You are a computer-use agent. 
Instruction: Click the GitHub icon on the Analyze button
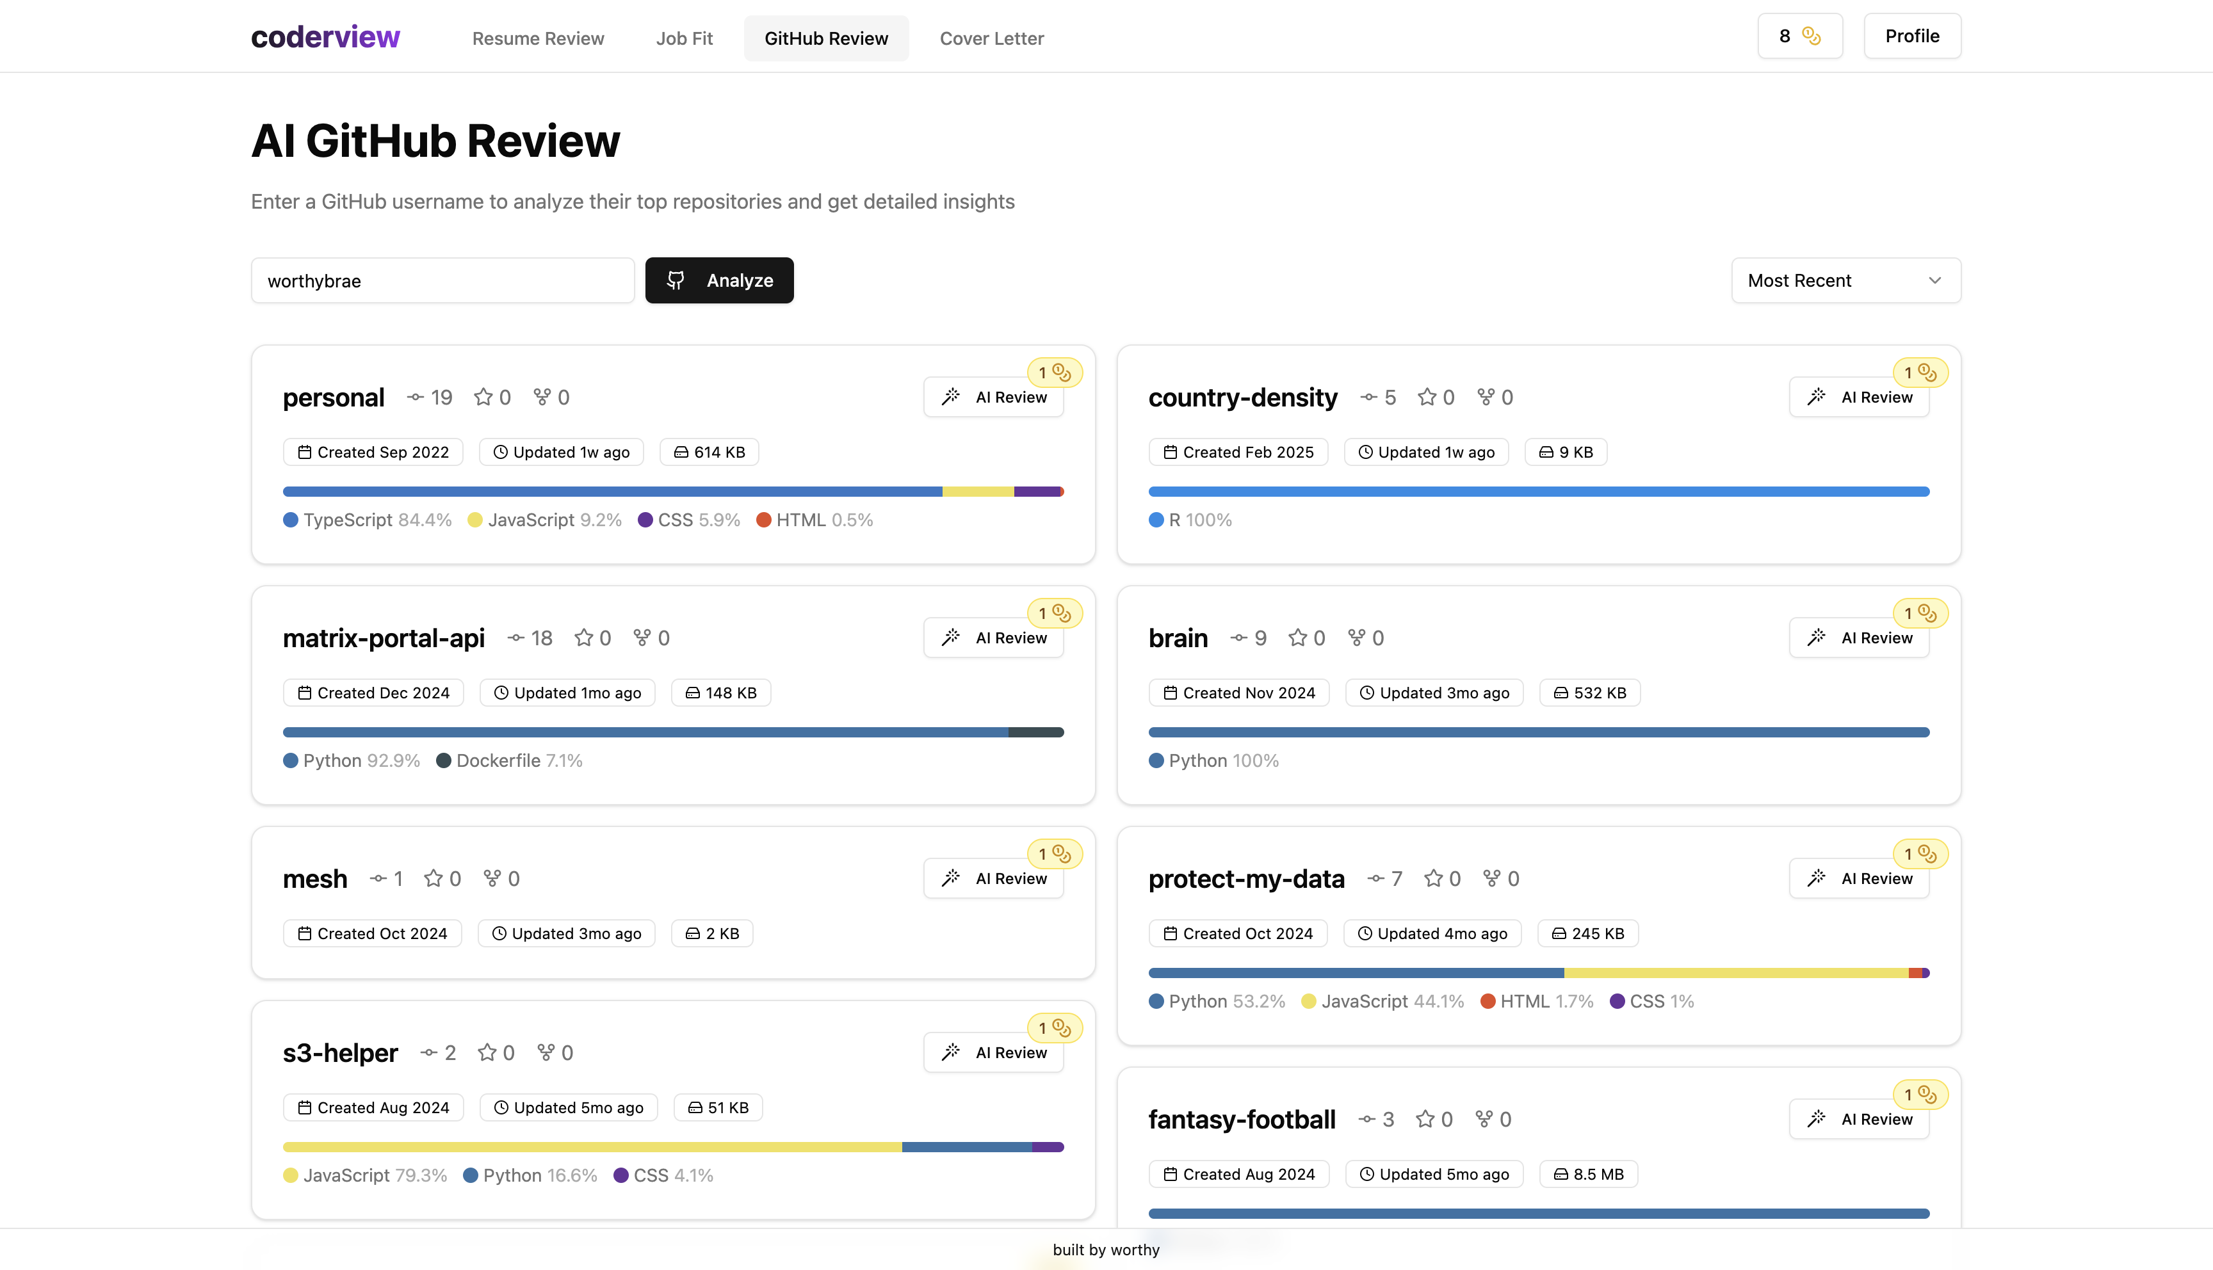(x=675, y=280)
